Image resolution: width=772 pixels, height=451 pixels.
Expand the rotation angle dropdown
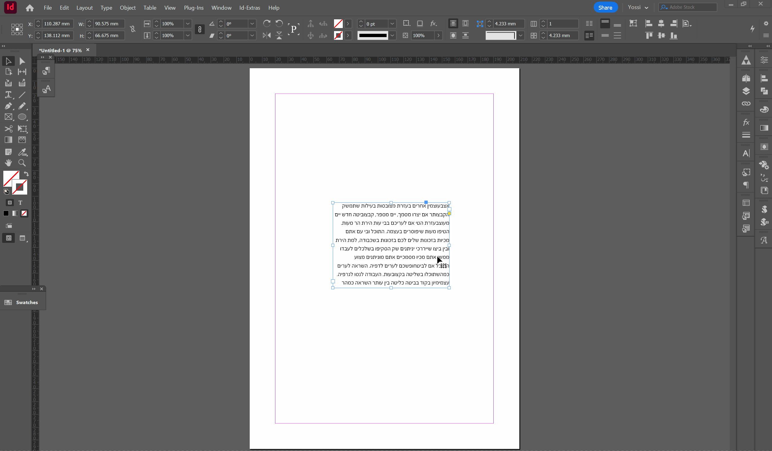coord(252,24)
